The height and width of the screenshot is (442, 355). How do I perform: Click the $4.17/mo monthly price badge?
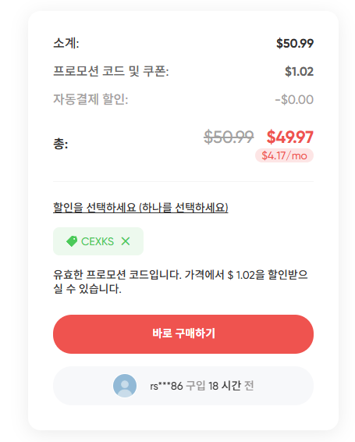pos(284,155)
